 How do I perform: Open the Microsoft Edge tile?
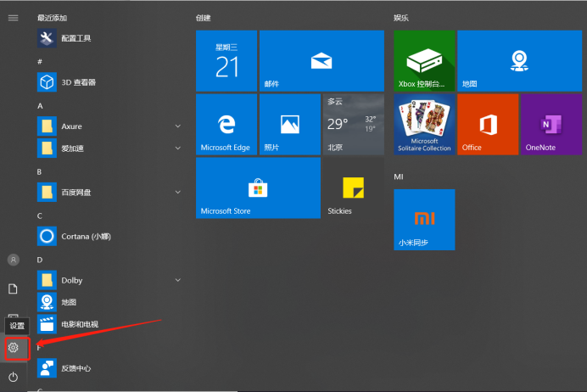click(226, 125)
